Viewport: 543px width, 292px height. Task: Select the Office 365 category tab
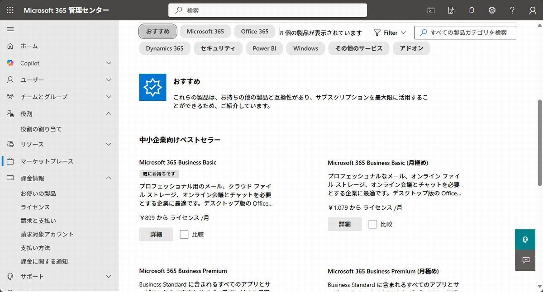(255, 31)
